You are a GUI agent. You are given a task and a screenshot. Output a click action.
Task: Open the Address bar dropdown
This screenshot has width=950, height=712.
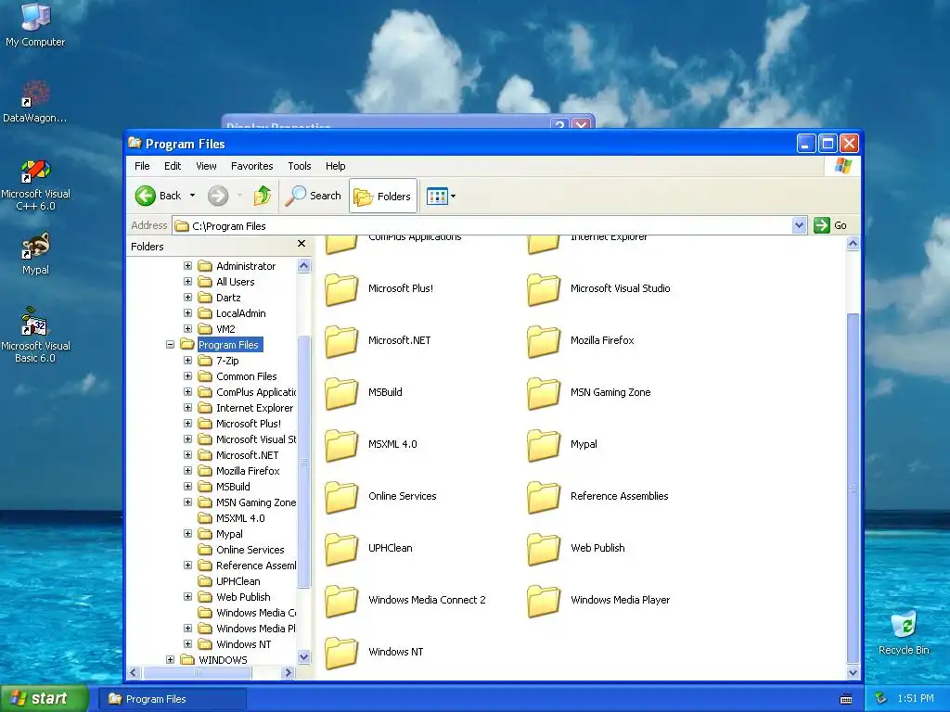pyautogui.click(x=799, y=225)
